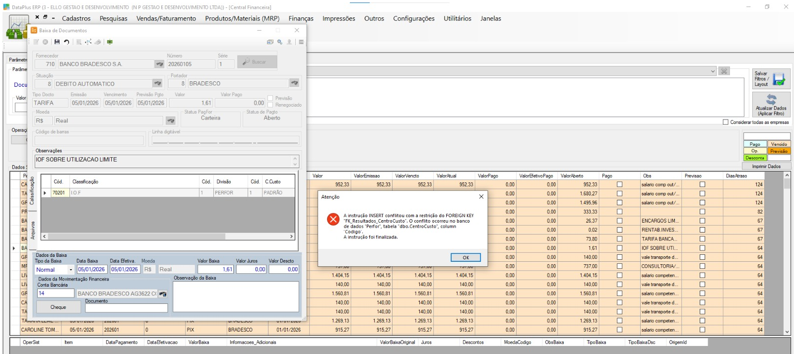Click the Cheque button

point(58,307)
